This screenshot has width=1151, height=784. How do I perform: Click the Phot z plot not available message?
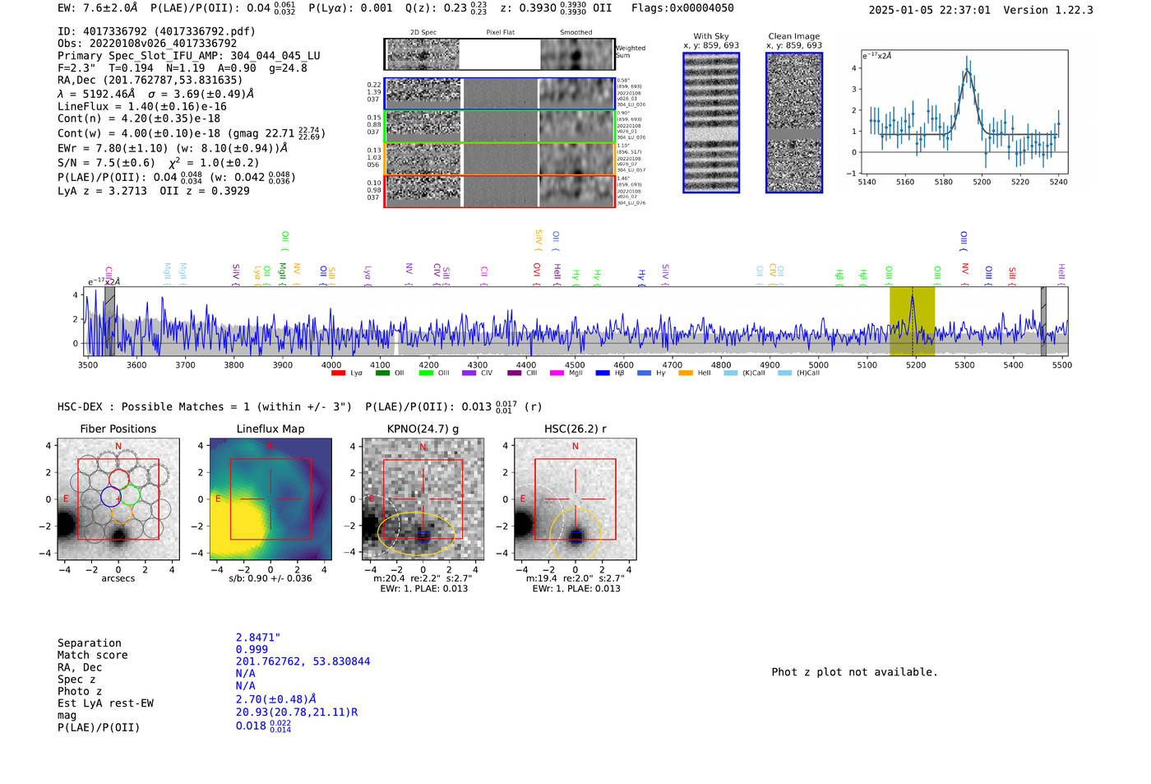(854, 672)
